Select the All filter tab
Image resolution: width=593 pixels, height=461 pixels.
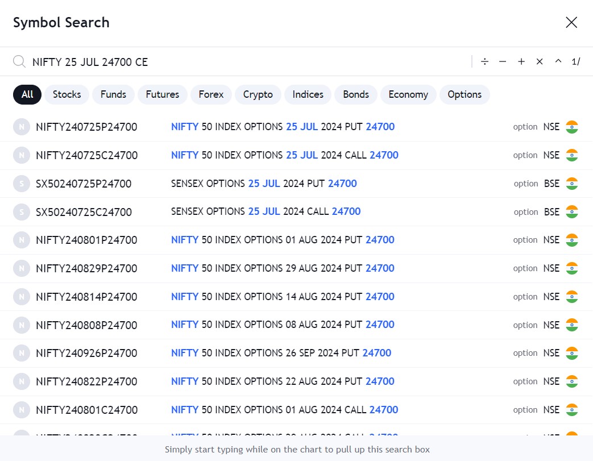pyautogui.click(x=27, y=94)
